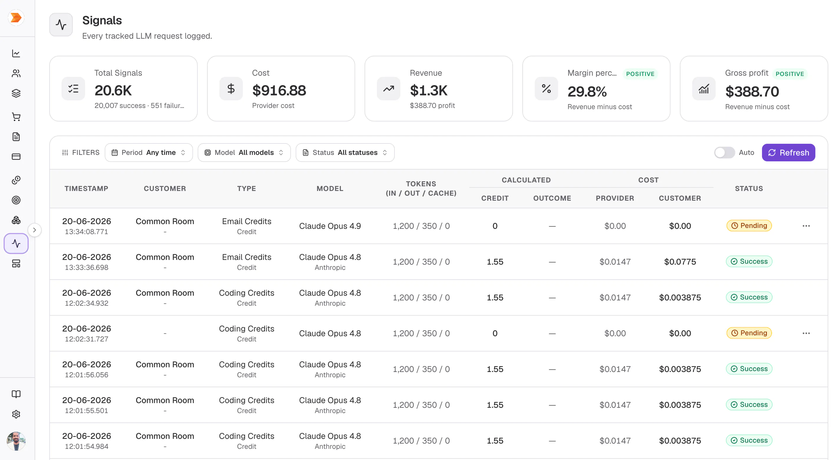This screenshot has width=840, height=460.
Task: Open the shopping cart icon in sidebar
Action: 16,117
